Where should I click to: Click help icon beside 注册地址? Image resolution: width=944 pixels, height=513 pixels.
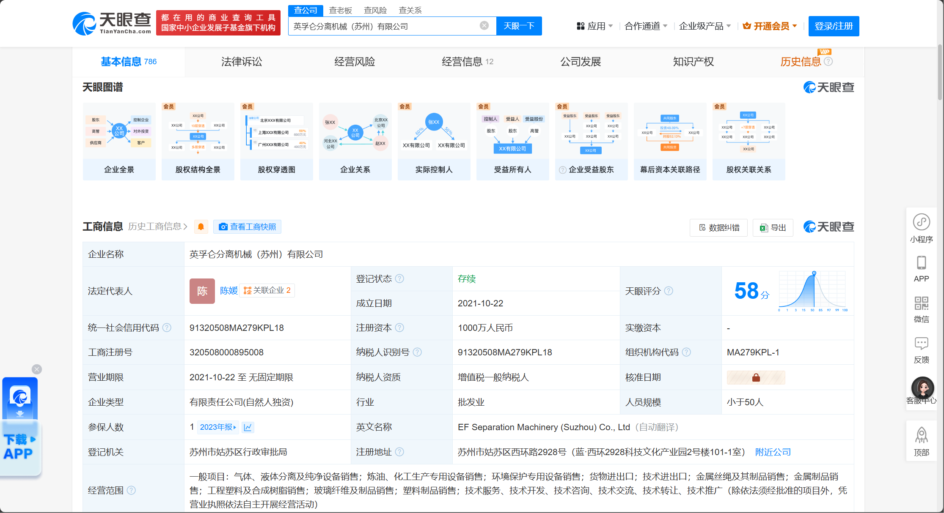[399, 452]
